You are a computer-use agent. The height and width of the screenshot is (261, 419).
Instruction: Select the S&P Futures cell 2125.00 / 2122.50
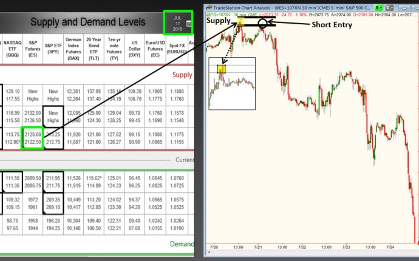[x=33, y=138]
